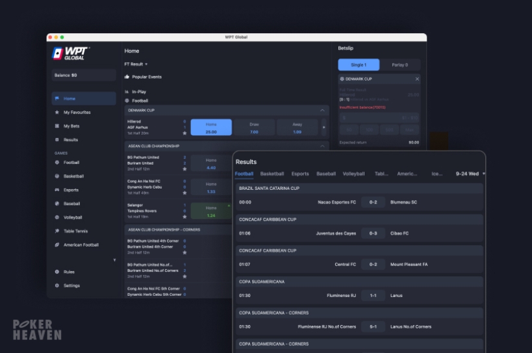The image size is (532, 353).
Task: Click Cibao FC team name
Action: pos(399,233)
